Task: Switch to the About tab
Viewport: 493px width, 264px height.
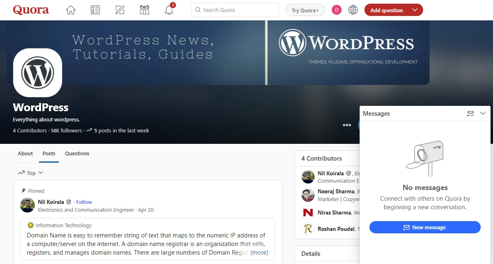Action: (x=25, y=154)
